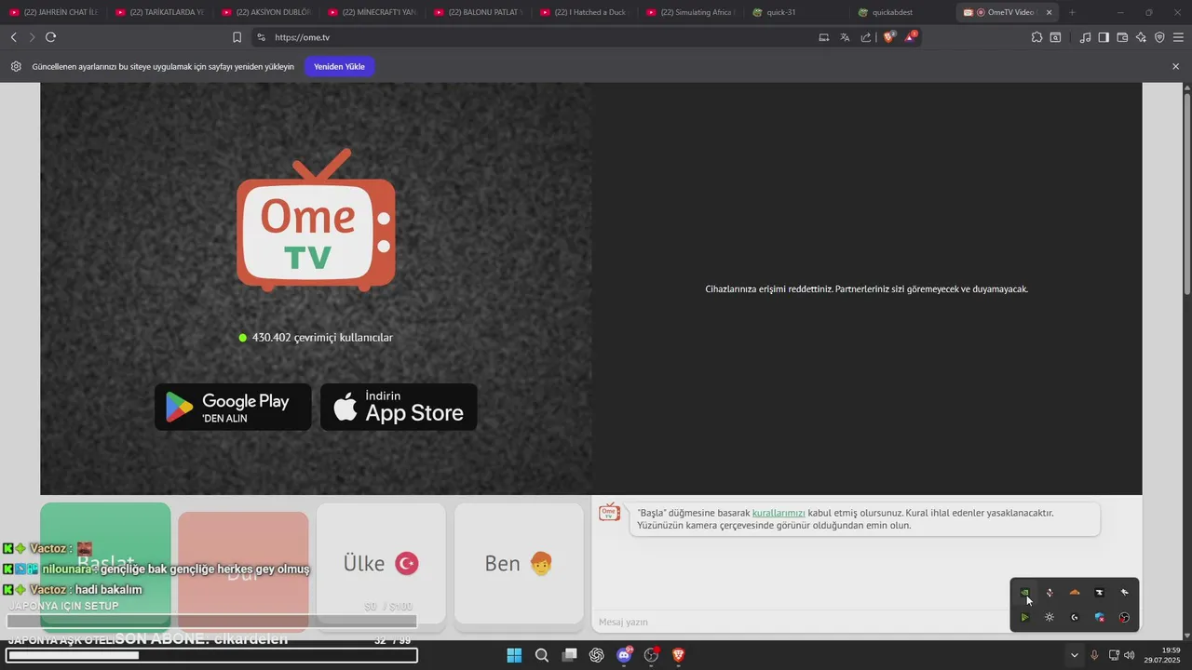Toggle the browser sidebar panel icon
1192x670 pixels.
1104,37
